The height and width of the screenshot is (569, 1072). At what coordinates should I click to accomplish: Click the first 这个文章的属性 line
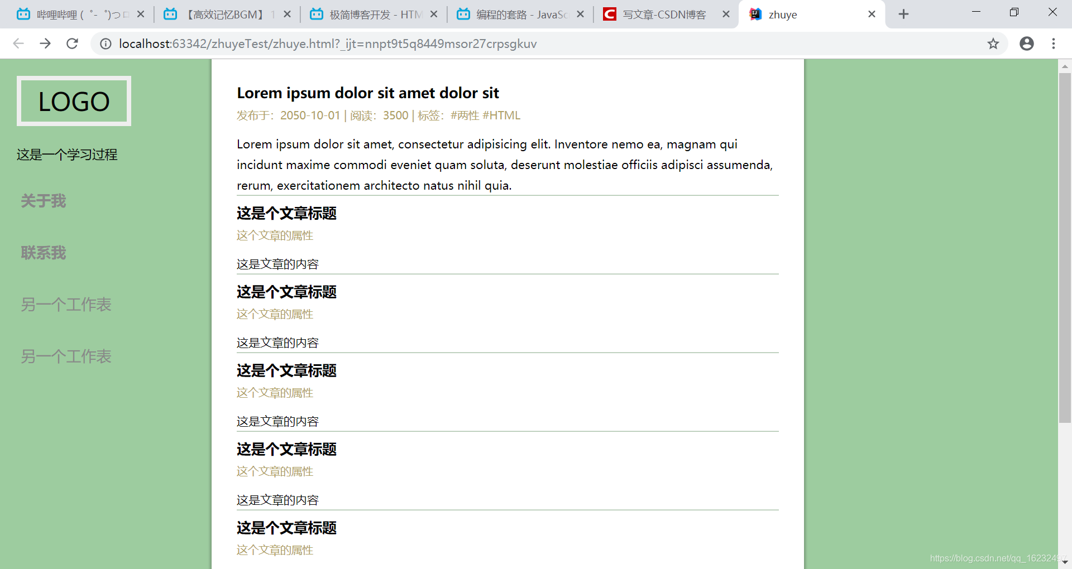(x=275, y=235)
